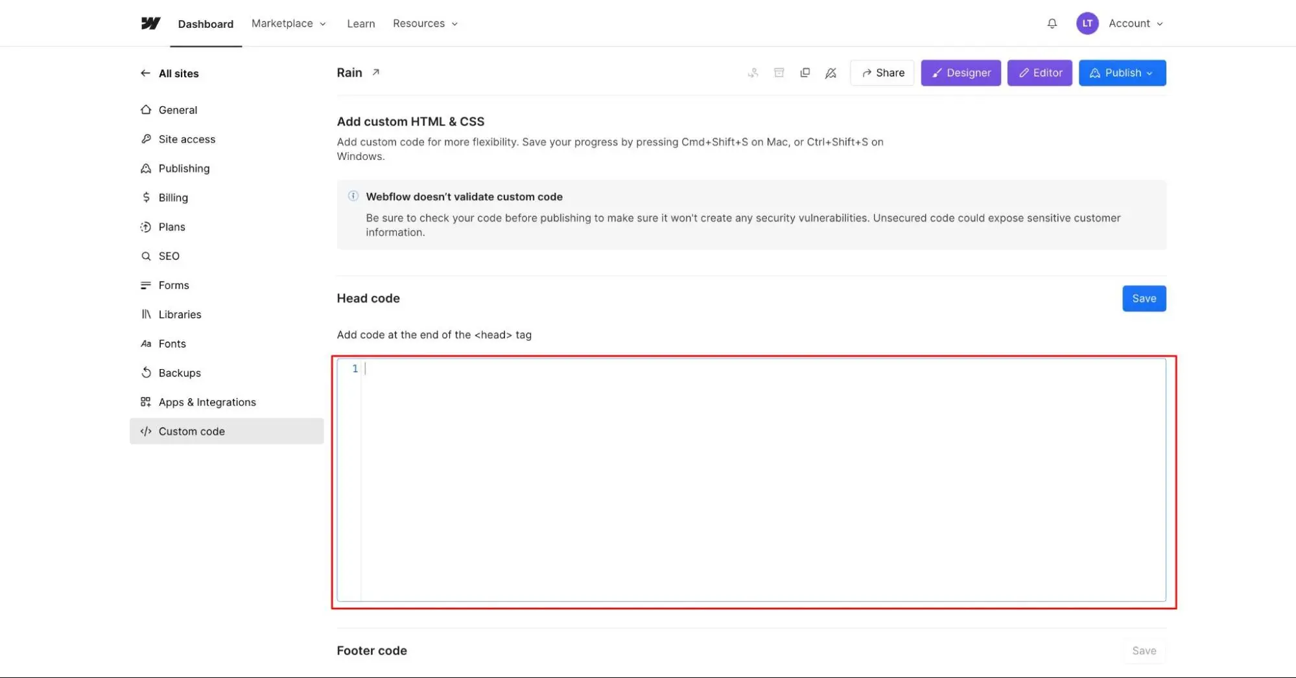Expand the Marketplace dropdown menu
The image size is (1296, 678).
point(289,23)
